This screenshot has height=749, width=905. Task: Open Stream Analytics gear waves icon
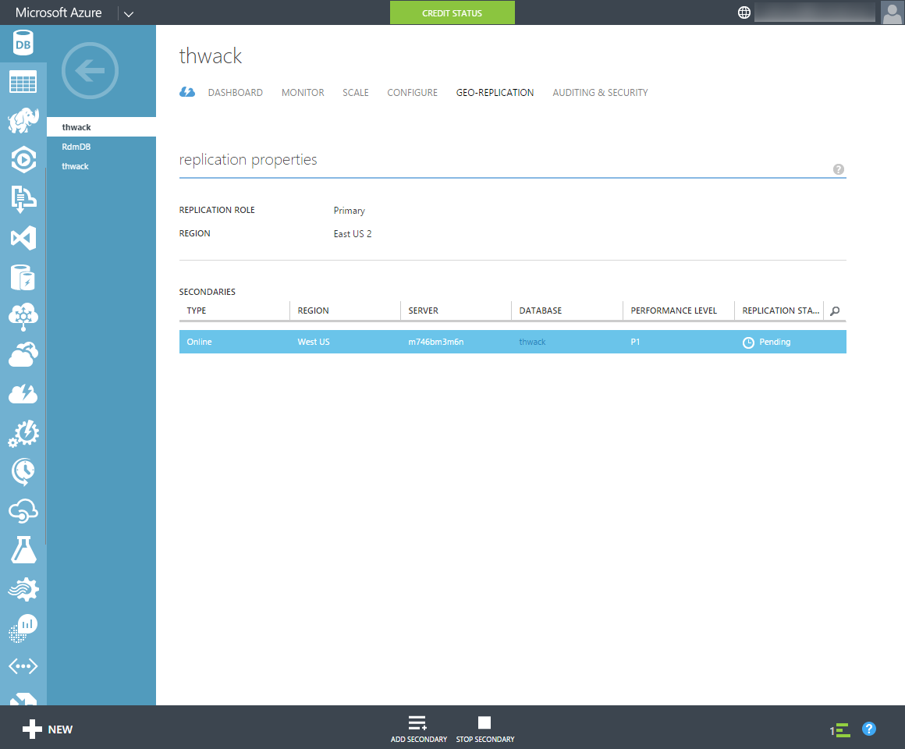click(x=23, y=589)
